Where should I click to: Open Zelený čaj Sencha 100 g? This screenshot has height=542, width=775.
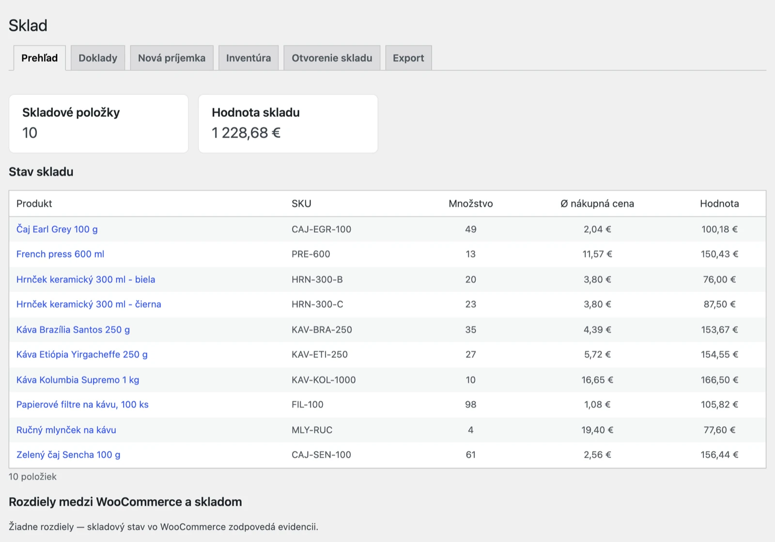68,455
